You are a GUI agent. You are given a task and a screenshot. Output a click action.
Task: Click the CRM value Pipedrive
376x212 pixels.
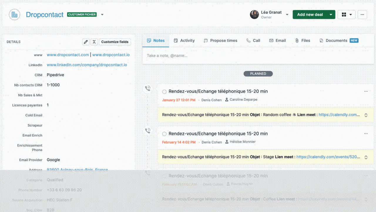pos(56,75)
